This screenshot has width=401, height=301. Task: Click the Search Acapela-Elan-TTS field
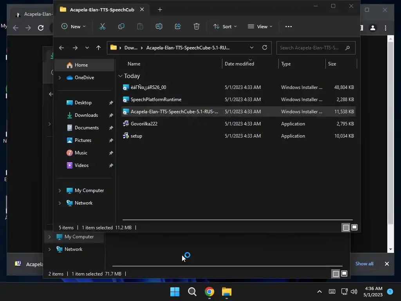(x=316, y=48)
